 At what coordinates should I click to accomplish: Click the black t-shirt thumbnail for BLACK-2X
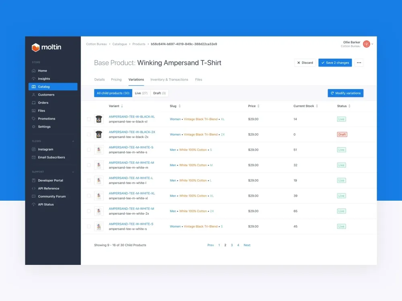(x=99, y=134)
